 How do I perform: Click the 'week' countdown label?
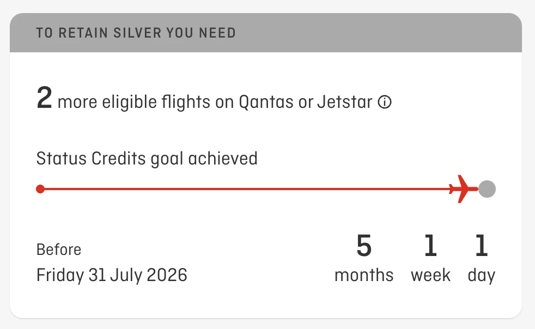430,275
